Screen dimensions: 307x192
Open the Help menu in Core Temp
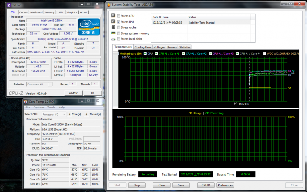[61, 108]
